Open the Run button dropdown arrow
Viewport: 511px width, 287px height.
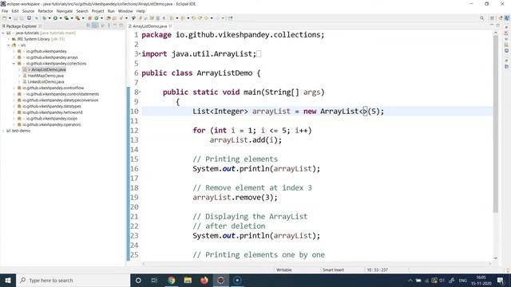(x=61, y=18)
